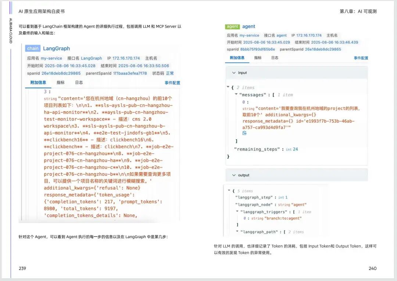Click 事件配置 link in LangGraph panel
This screenshot has height=281, width=397.
point(172,83)
